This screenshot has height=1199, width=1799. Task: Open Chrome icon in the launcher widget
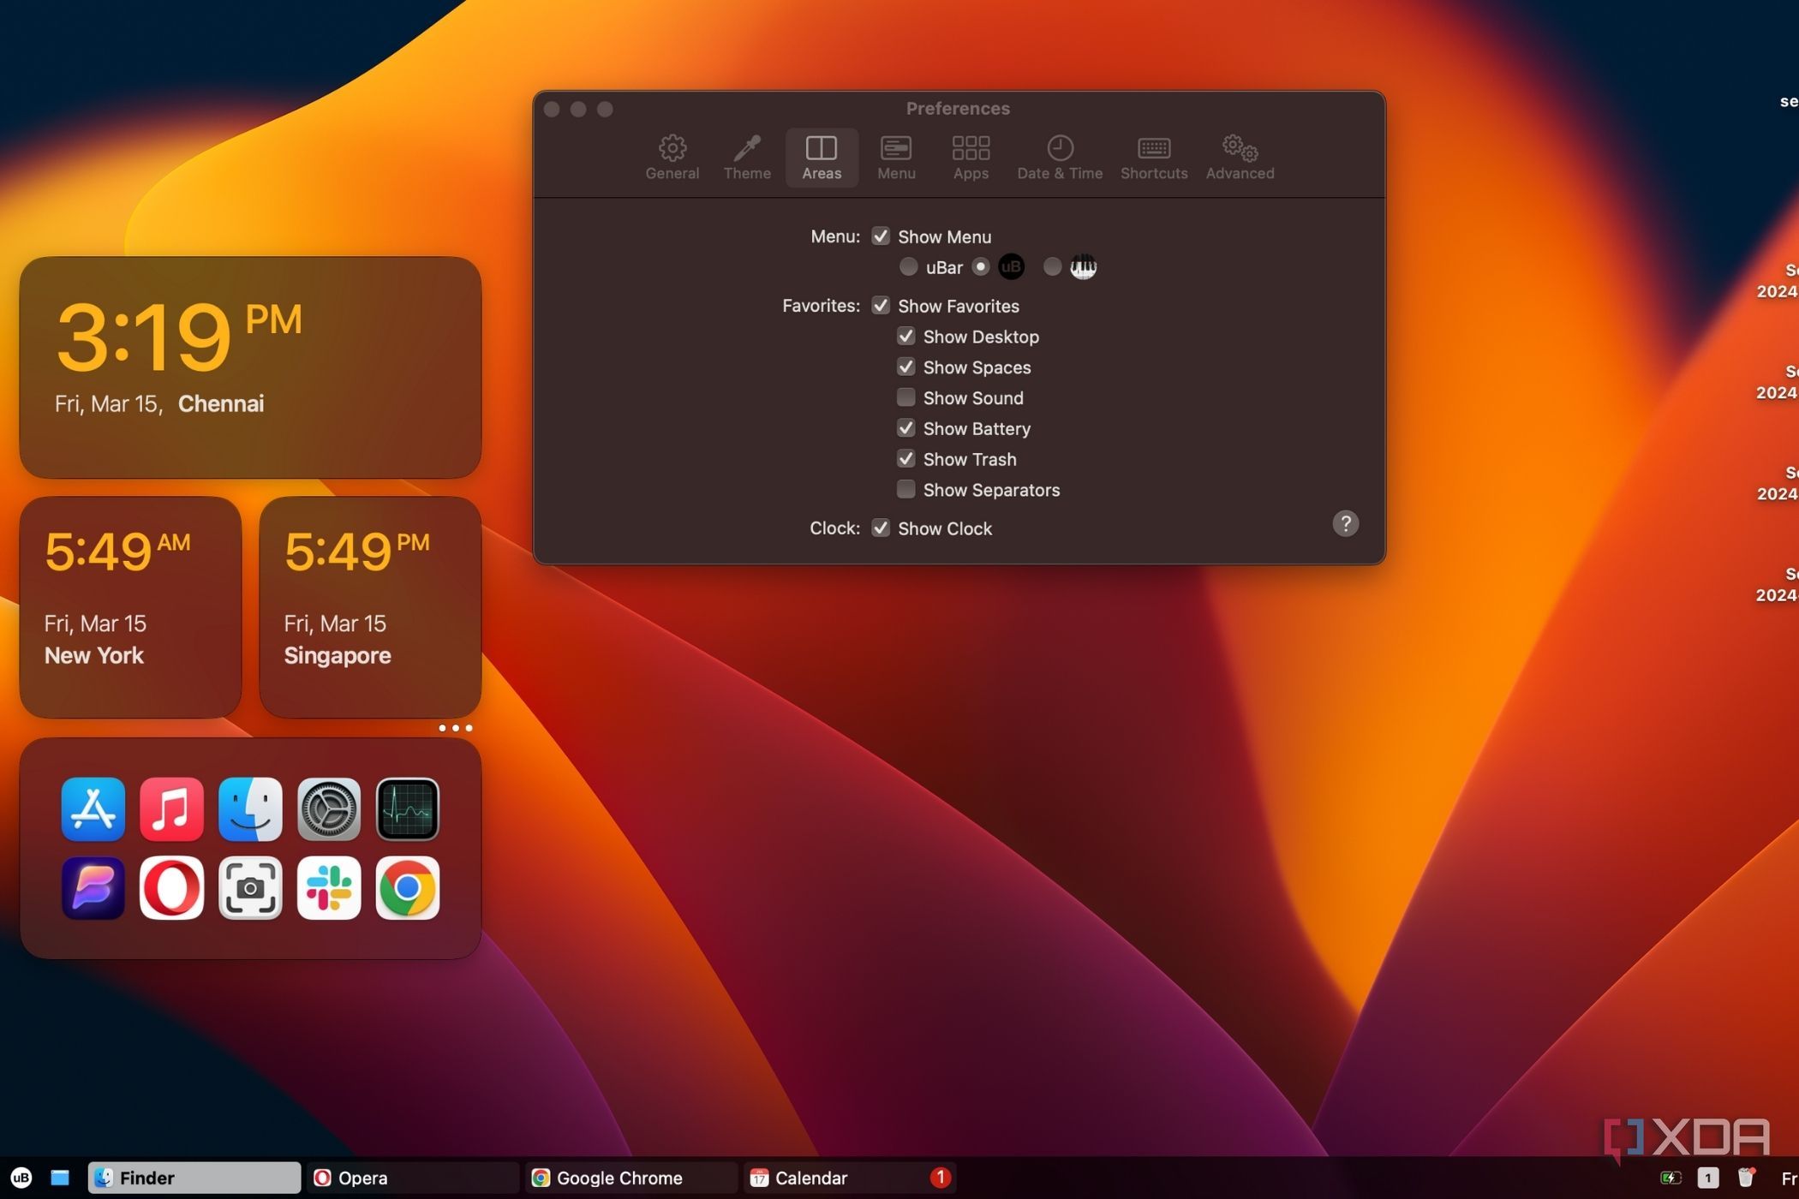pyautogui.click(x=408, y=888)
